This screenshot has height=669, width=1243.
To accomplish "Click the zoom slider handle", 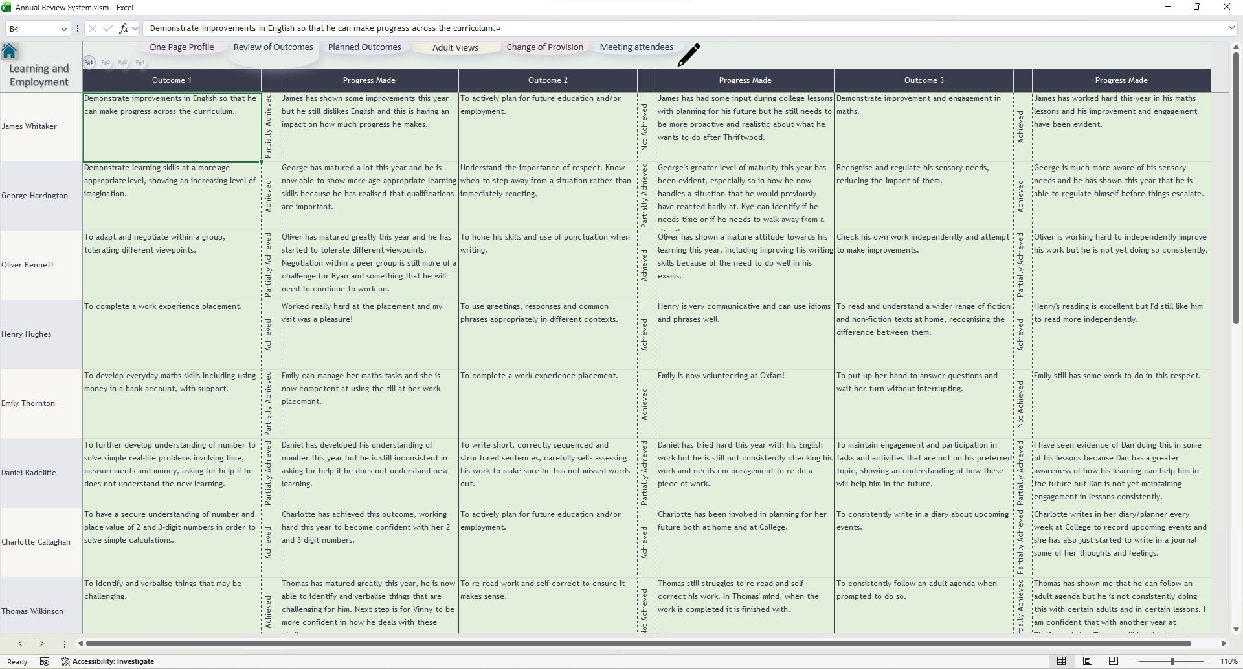I will 1172,661.
